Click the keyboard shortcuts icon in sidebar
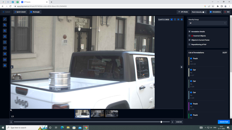The image size is (232, 130). coord(5,60)
